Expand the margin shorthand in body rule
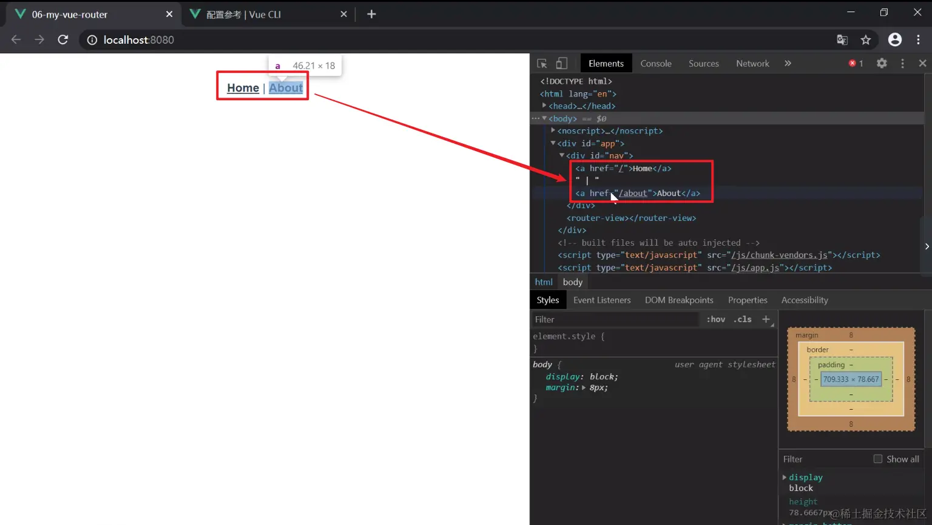This screenshot has width=932, height=525. 584,388
